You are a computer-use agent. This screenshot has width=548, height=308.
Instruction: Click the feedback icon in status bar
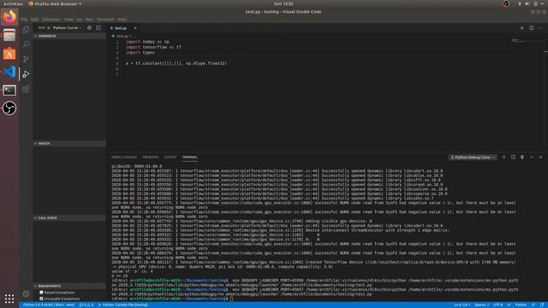533,305
